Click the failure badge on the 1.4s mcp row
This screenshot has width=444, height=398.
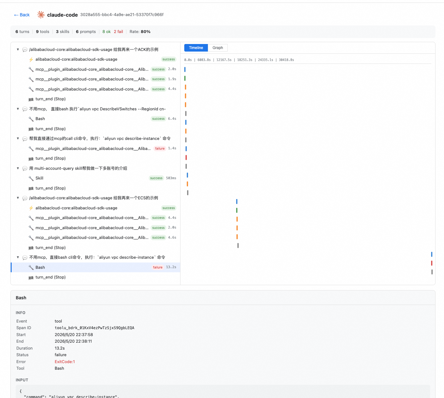pos(160,149)
